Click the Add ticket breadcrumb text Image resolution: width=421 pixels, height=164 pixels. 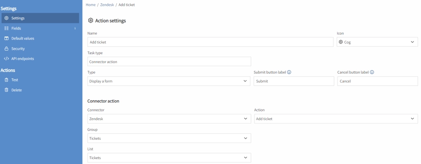pos(127,5)
